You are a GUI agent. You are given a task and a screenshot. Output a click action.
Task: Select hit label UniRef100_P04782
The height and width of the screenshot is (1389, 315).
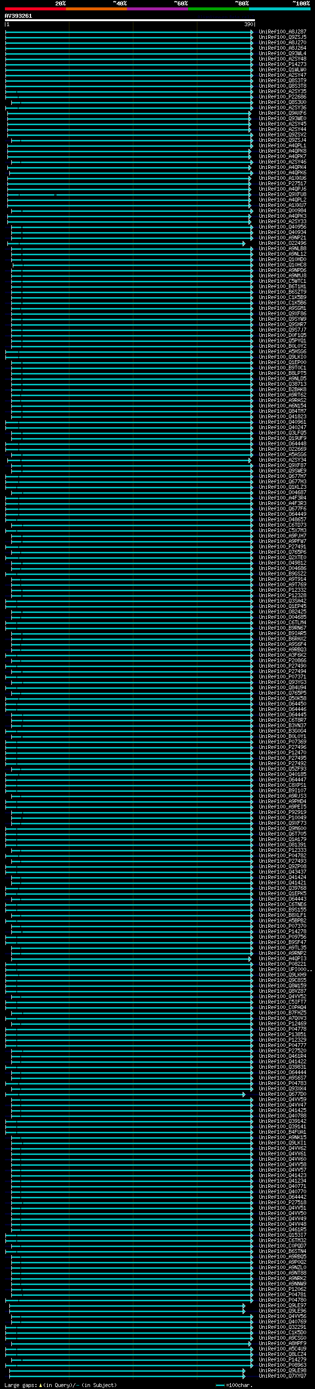(x=283, y=856)
